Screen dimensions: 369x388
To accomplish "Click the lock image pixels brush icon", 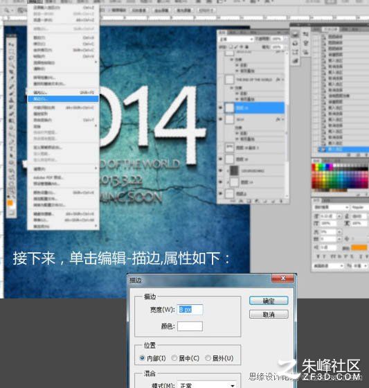I will (x=236, y=47).
